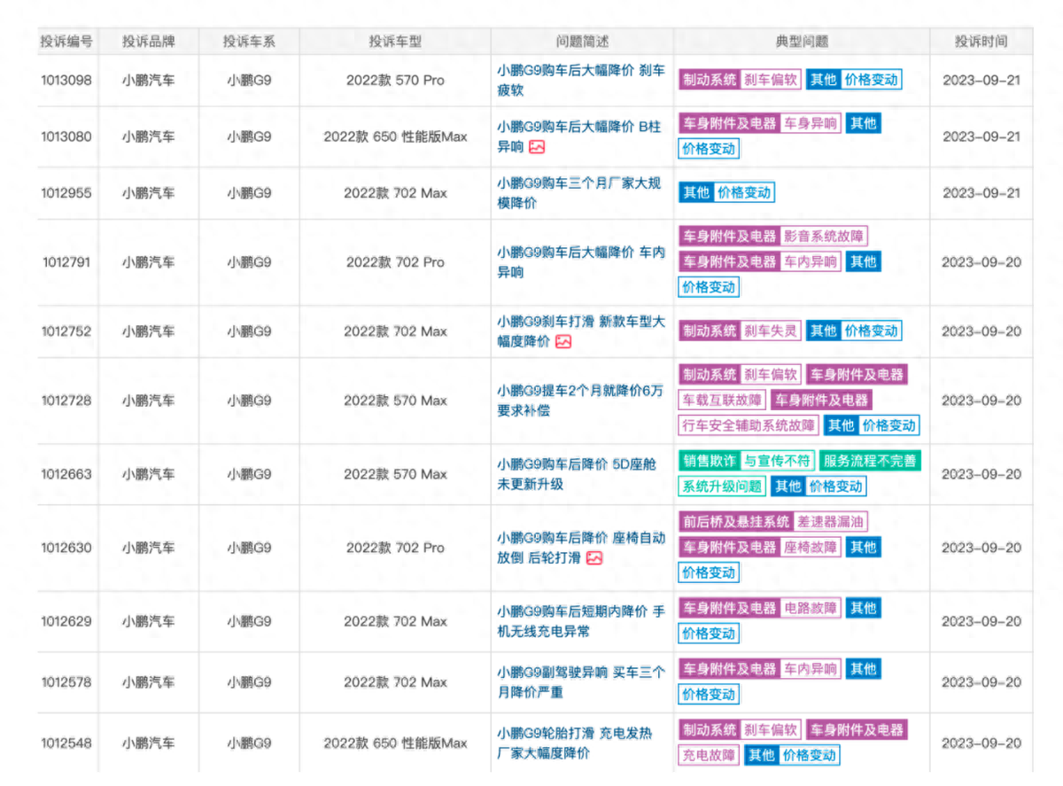This screenshot has width=1063, height=786.
Task: Select 价格变动 tag in row 1013098
Action: coord(871,80)
